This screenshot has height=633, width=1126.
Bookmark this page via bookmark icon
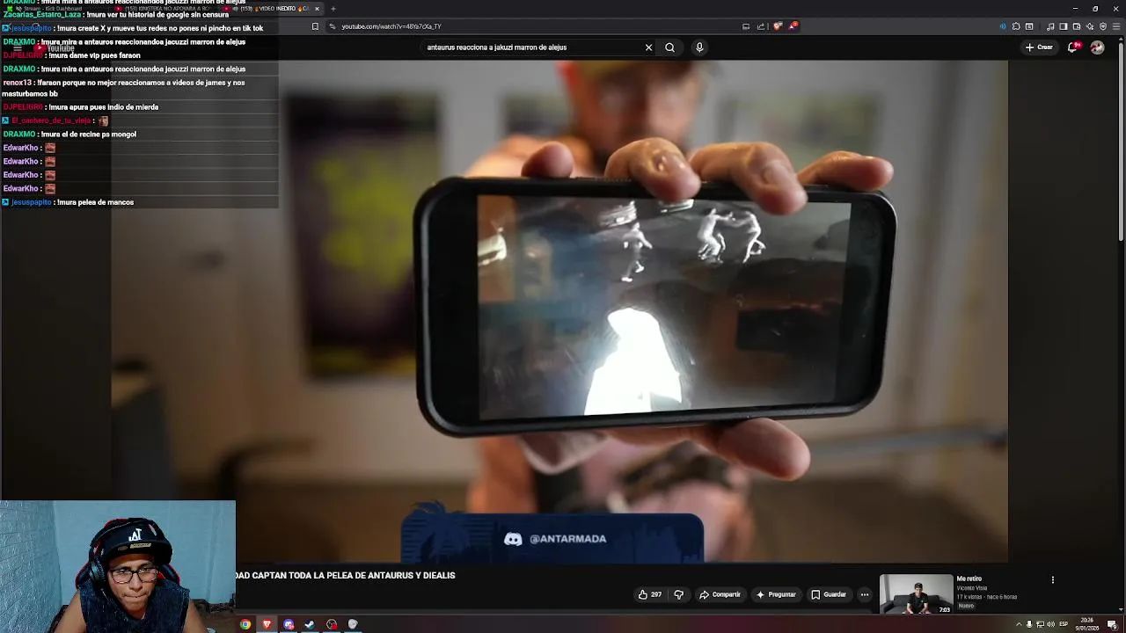pos(315,26)
